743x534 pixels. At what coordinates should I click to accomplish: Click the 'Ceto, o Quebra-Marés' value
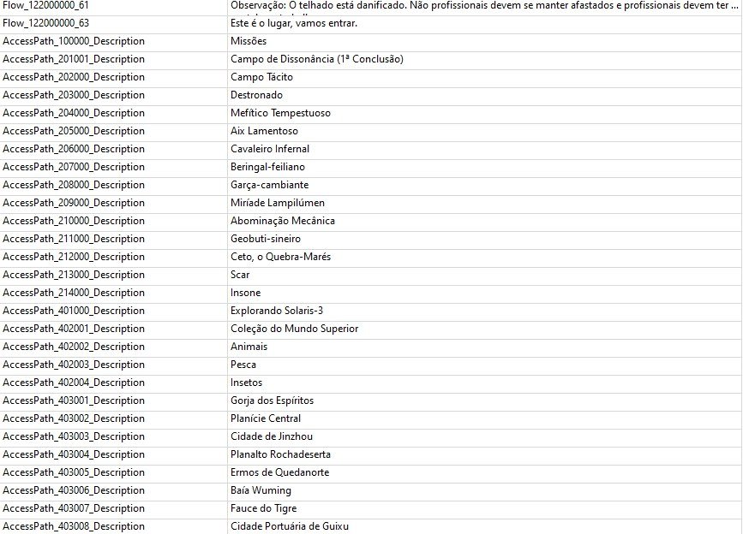pos(484,258)
